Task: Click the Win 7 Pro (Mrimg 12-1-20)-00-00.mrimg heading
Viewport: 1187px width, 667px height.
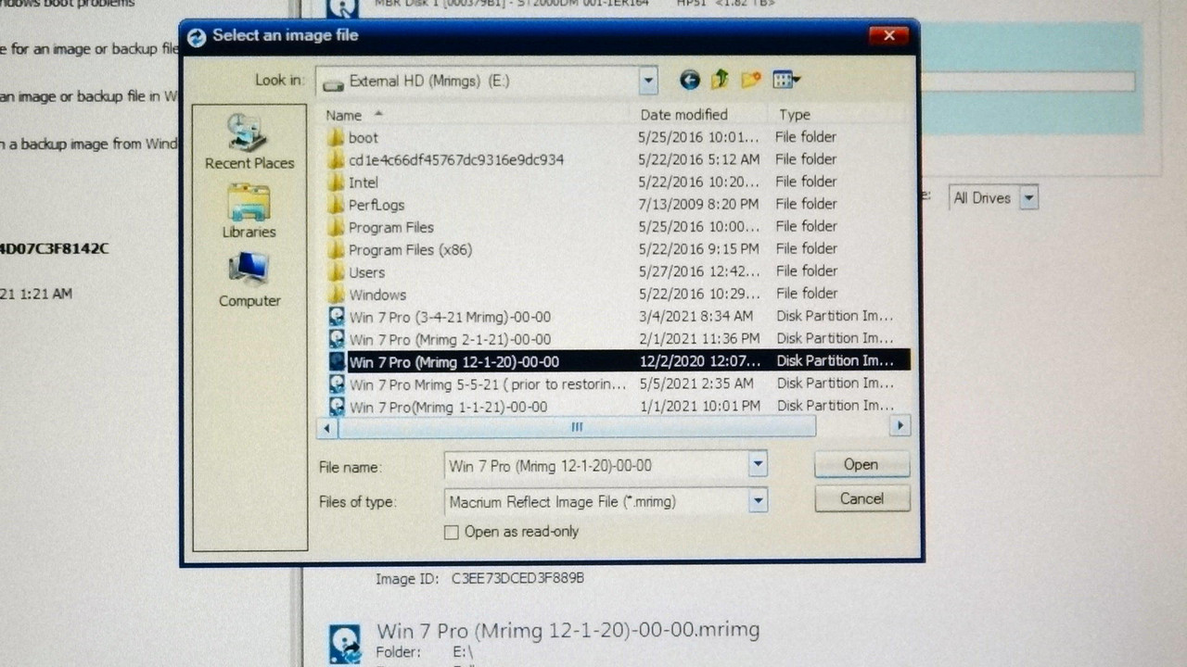Action: tap(568, 631)
